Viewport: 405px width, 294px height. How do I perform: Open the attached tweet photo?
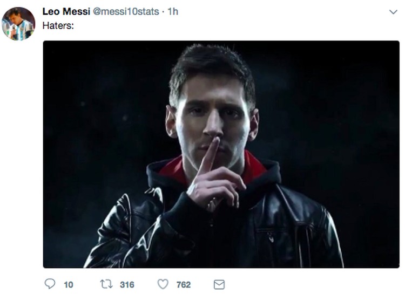(221, 154)
